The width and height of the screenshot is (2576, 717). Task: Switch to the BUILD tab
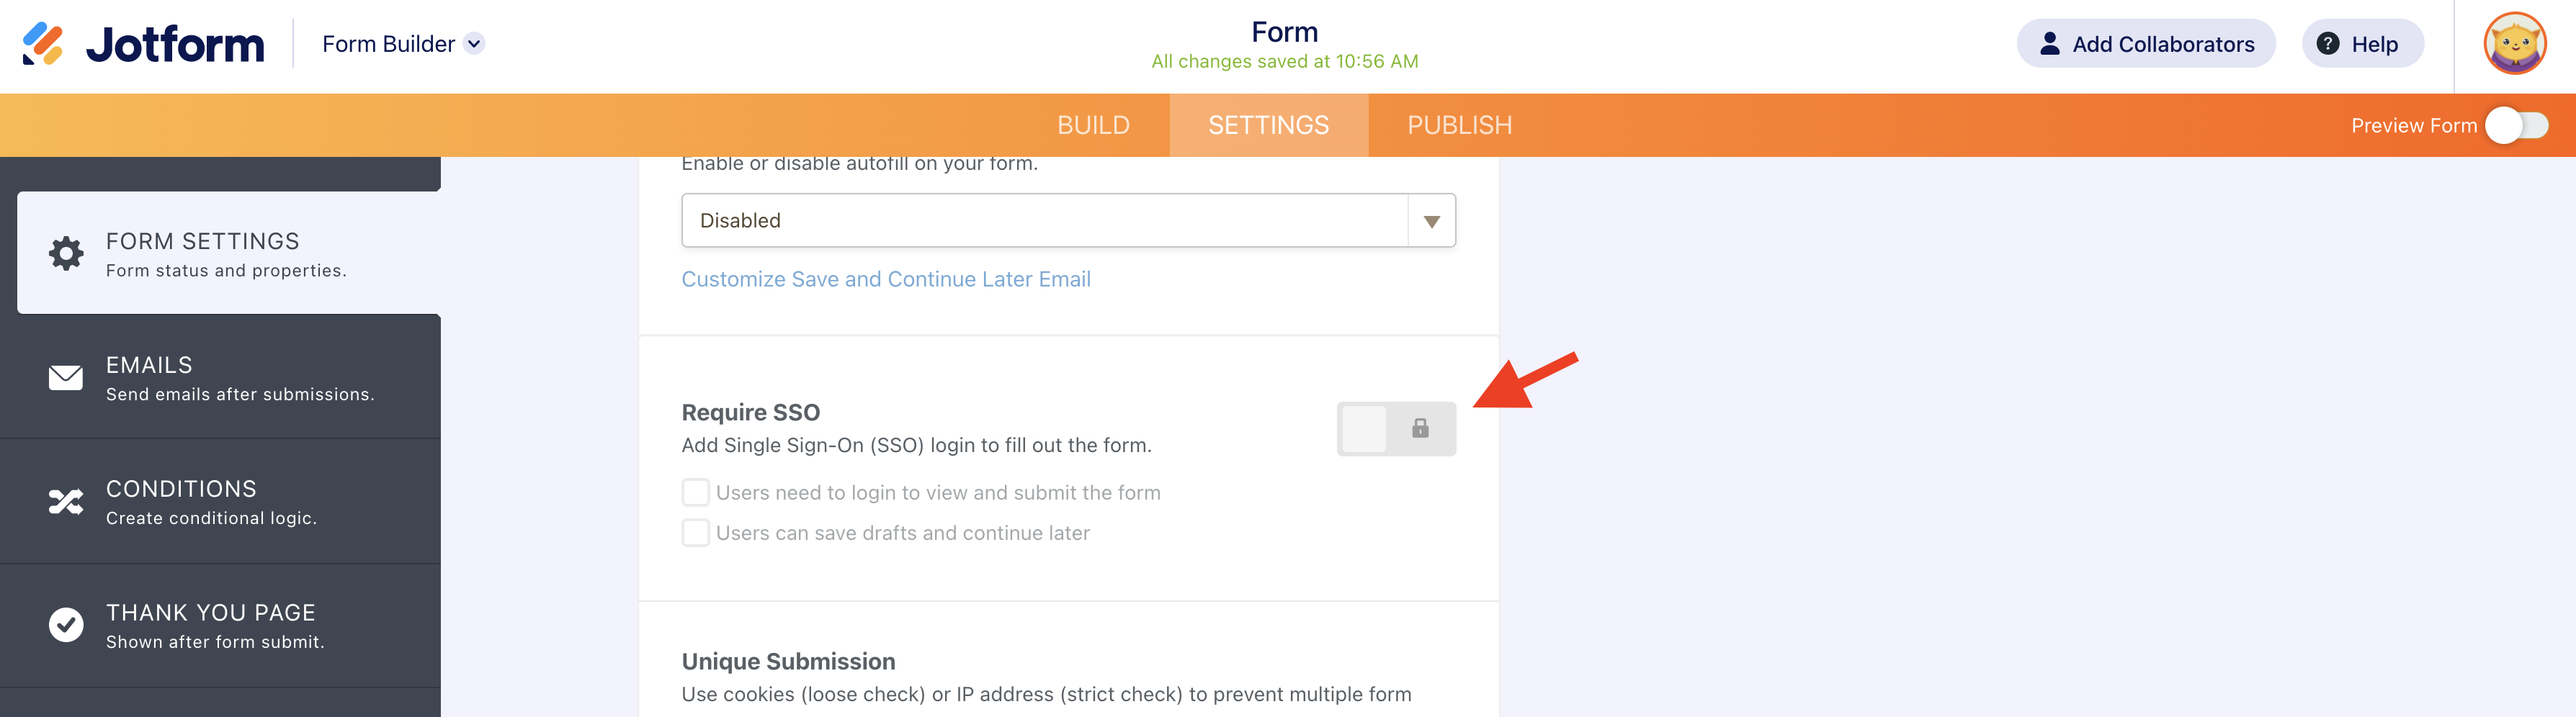1093,125
